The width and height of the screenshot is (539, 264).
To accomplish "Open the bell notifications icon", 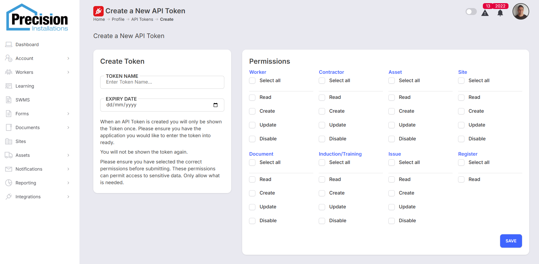I will point(500,13).
